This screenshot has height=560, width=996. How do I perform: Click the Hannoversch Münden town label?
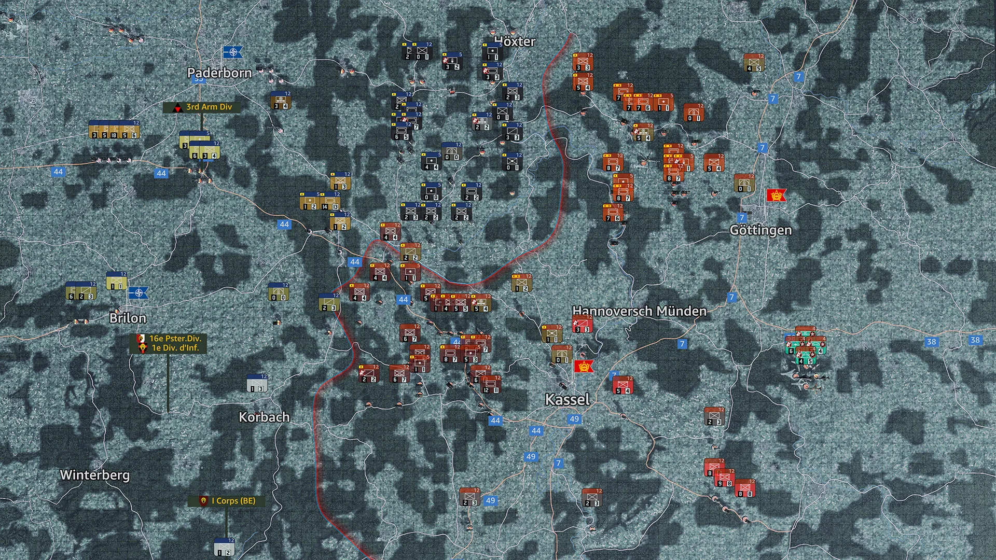tap(639, 311)
